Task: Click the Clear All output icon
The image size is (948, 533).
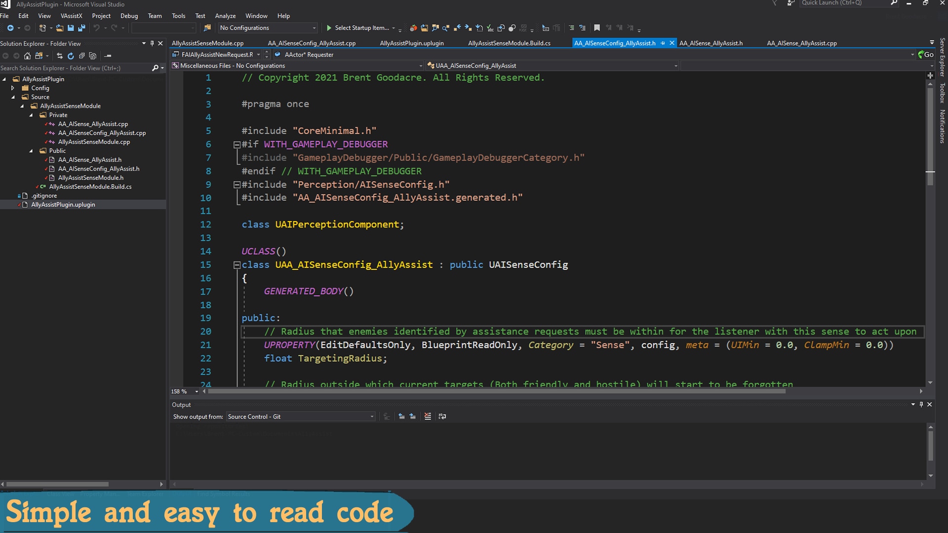Action: [x=428, y=417]
